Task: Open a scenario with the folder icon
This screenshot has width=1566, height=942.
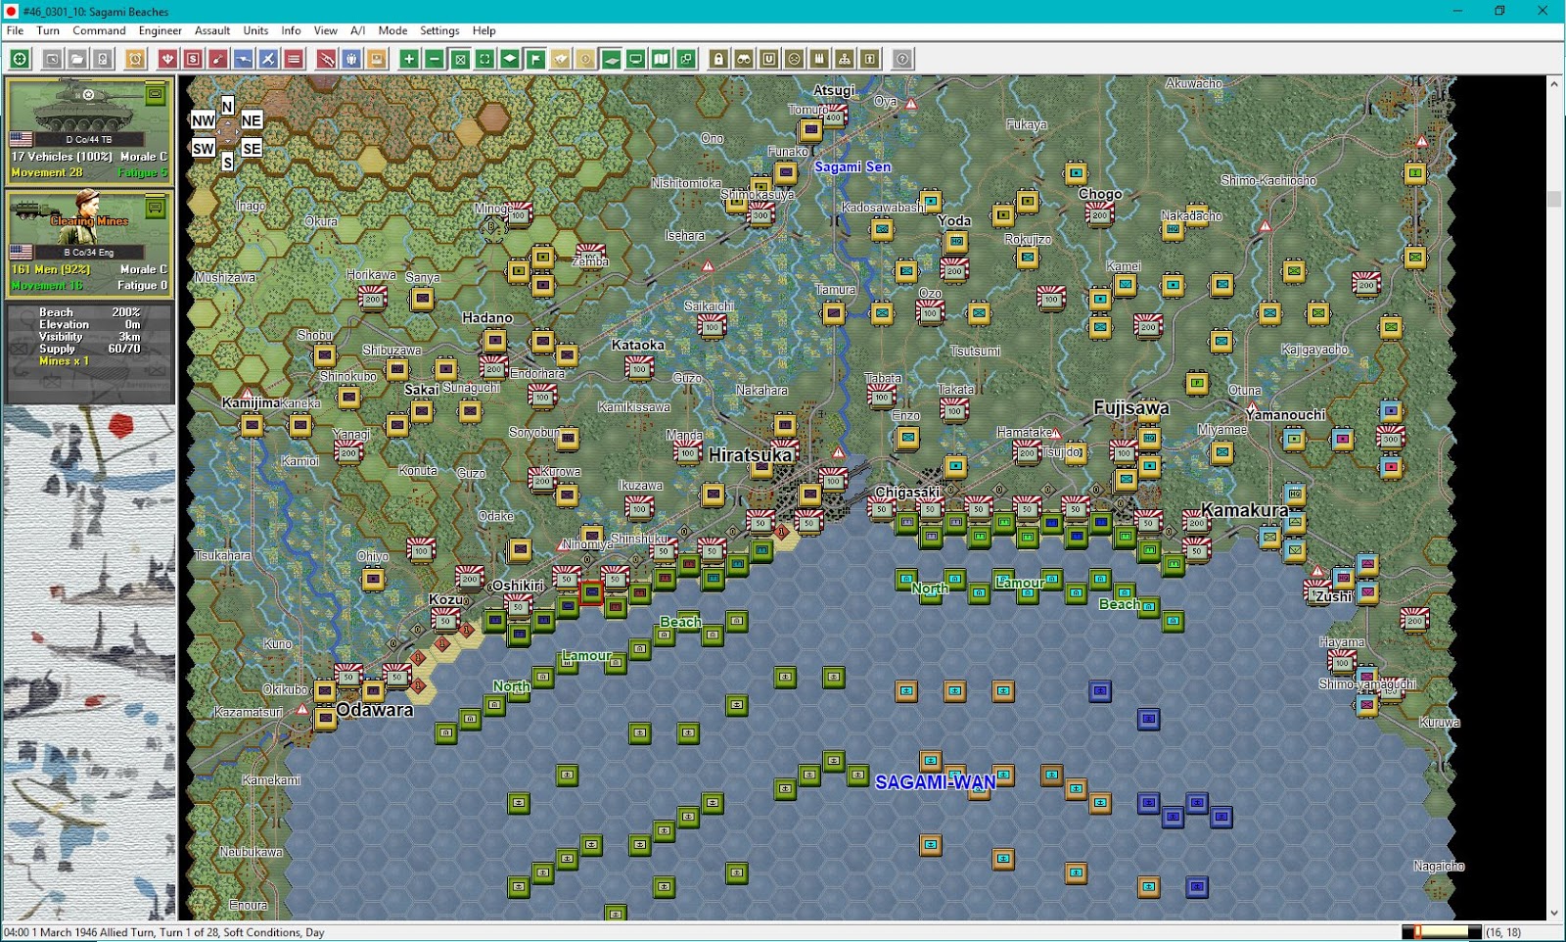Action: point(79,59)
